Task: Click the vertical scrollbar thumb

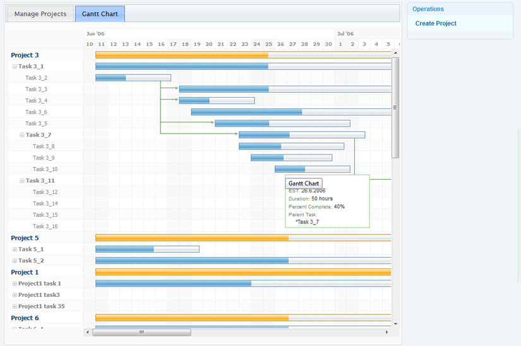Action: pyautogui.click(x=396, y=107)
